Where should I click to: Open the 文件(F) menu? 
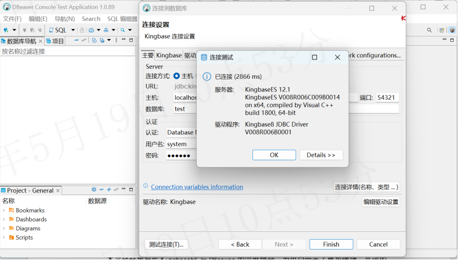click(12, 19)
